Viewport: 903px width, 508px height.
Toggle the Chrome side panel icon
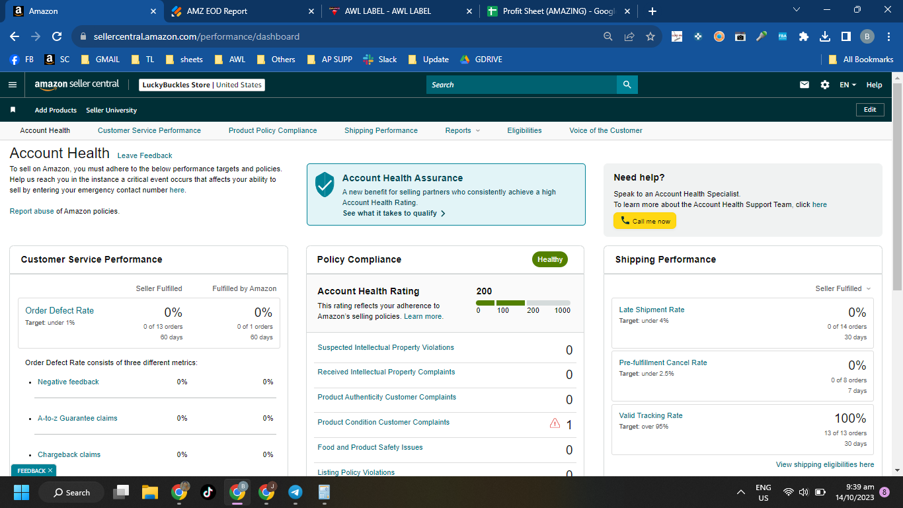coord(845,36)
